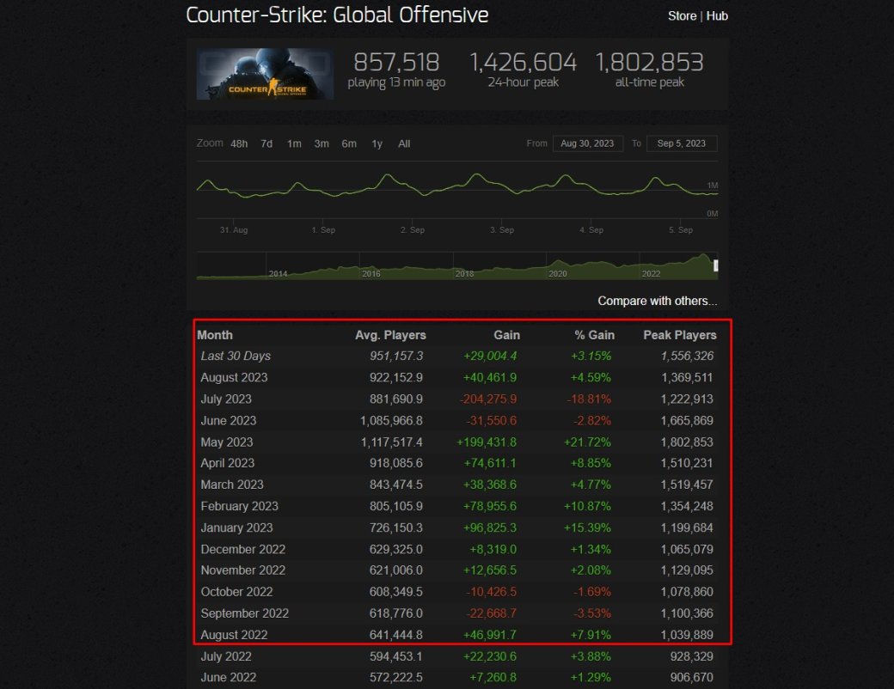This screenshot has width=894, height=689.
Task: Click the Avg. Players column header
Action: [x=390, y=335]
